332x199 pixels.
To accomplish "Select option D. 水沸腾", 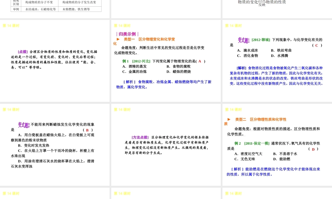I will click(280, 56).
